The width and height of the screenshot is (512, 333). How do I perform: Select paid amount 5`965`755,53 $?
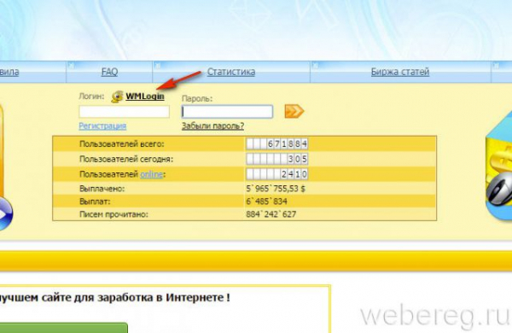(276, 189)
